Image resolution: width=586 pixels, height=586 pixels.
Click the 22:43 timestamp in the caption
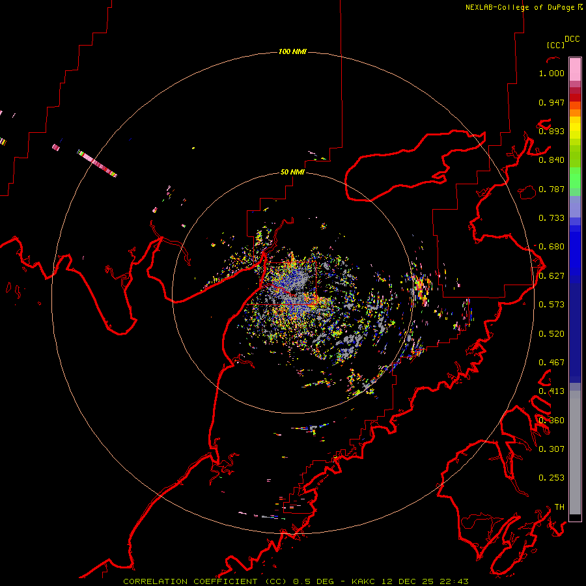[454, 581]
